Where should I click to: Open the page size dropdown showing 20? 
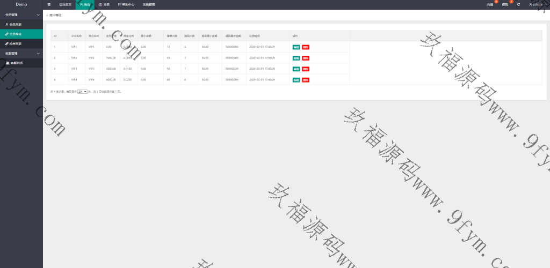82,92
